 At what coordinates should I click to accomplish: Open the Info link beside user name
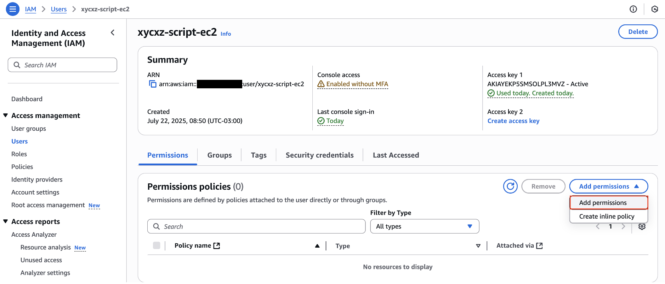(226, 34)
